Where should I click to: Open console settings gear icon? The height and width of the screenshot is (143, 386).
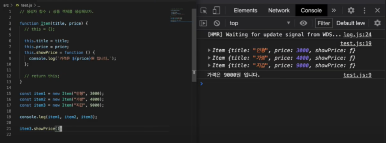coord(377,23)
